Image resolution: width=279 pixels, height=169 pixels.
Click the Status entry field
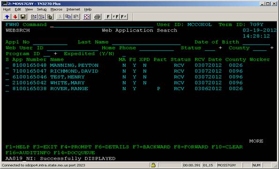tap(210, 48)
